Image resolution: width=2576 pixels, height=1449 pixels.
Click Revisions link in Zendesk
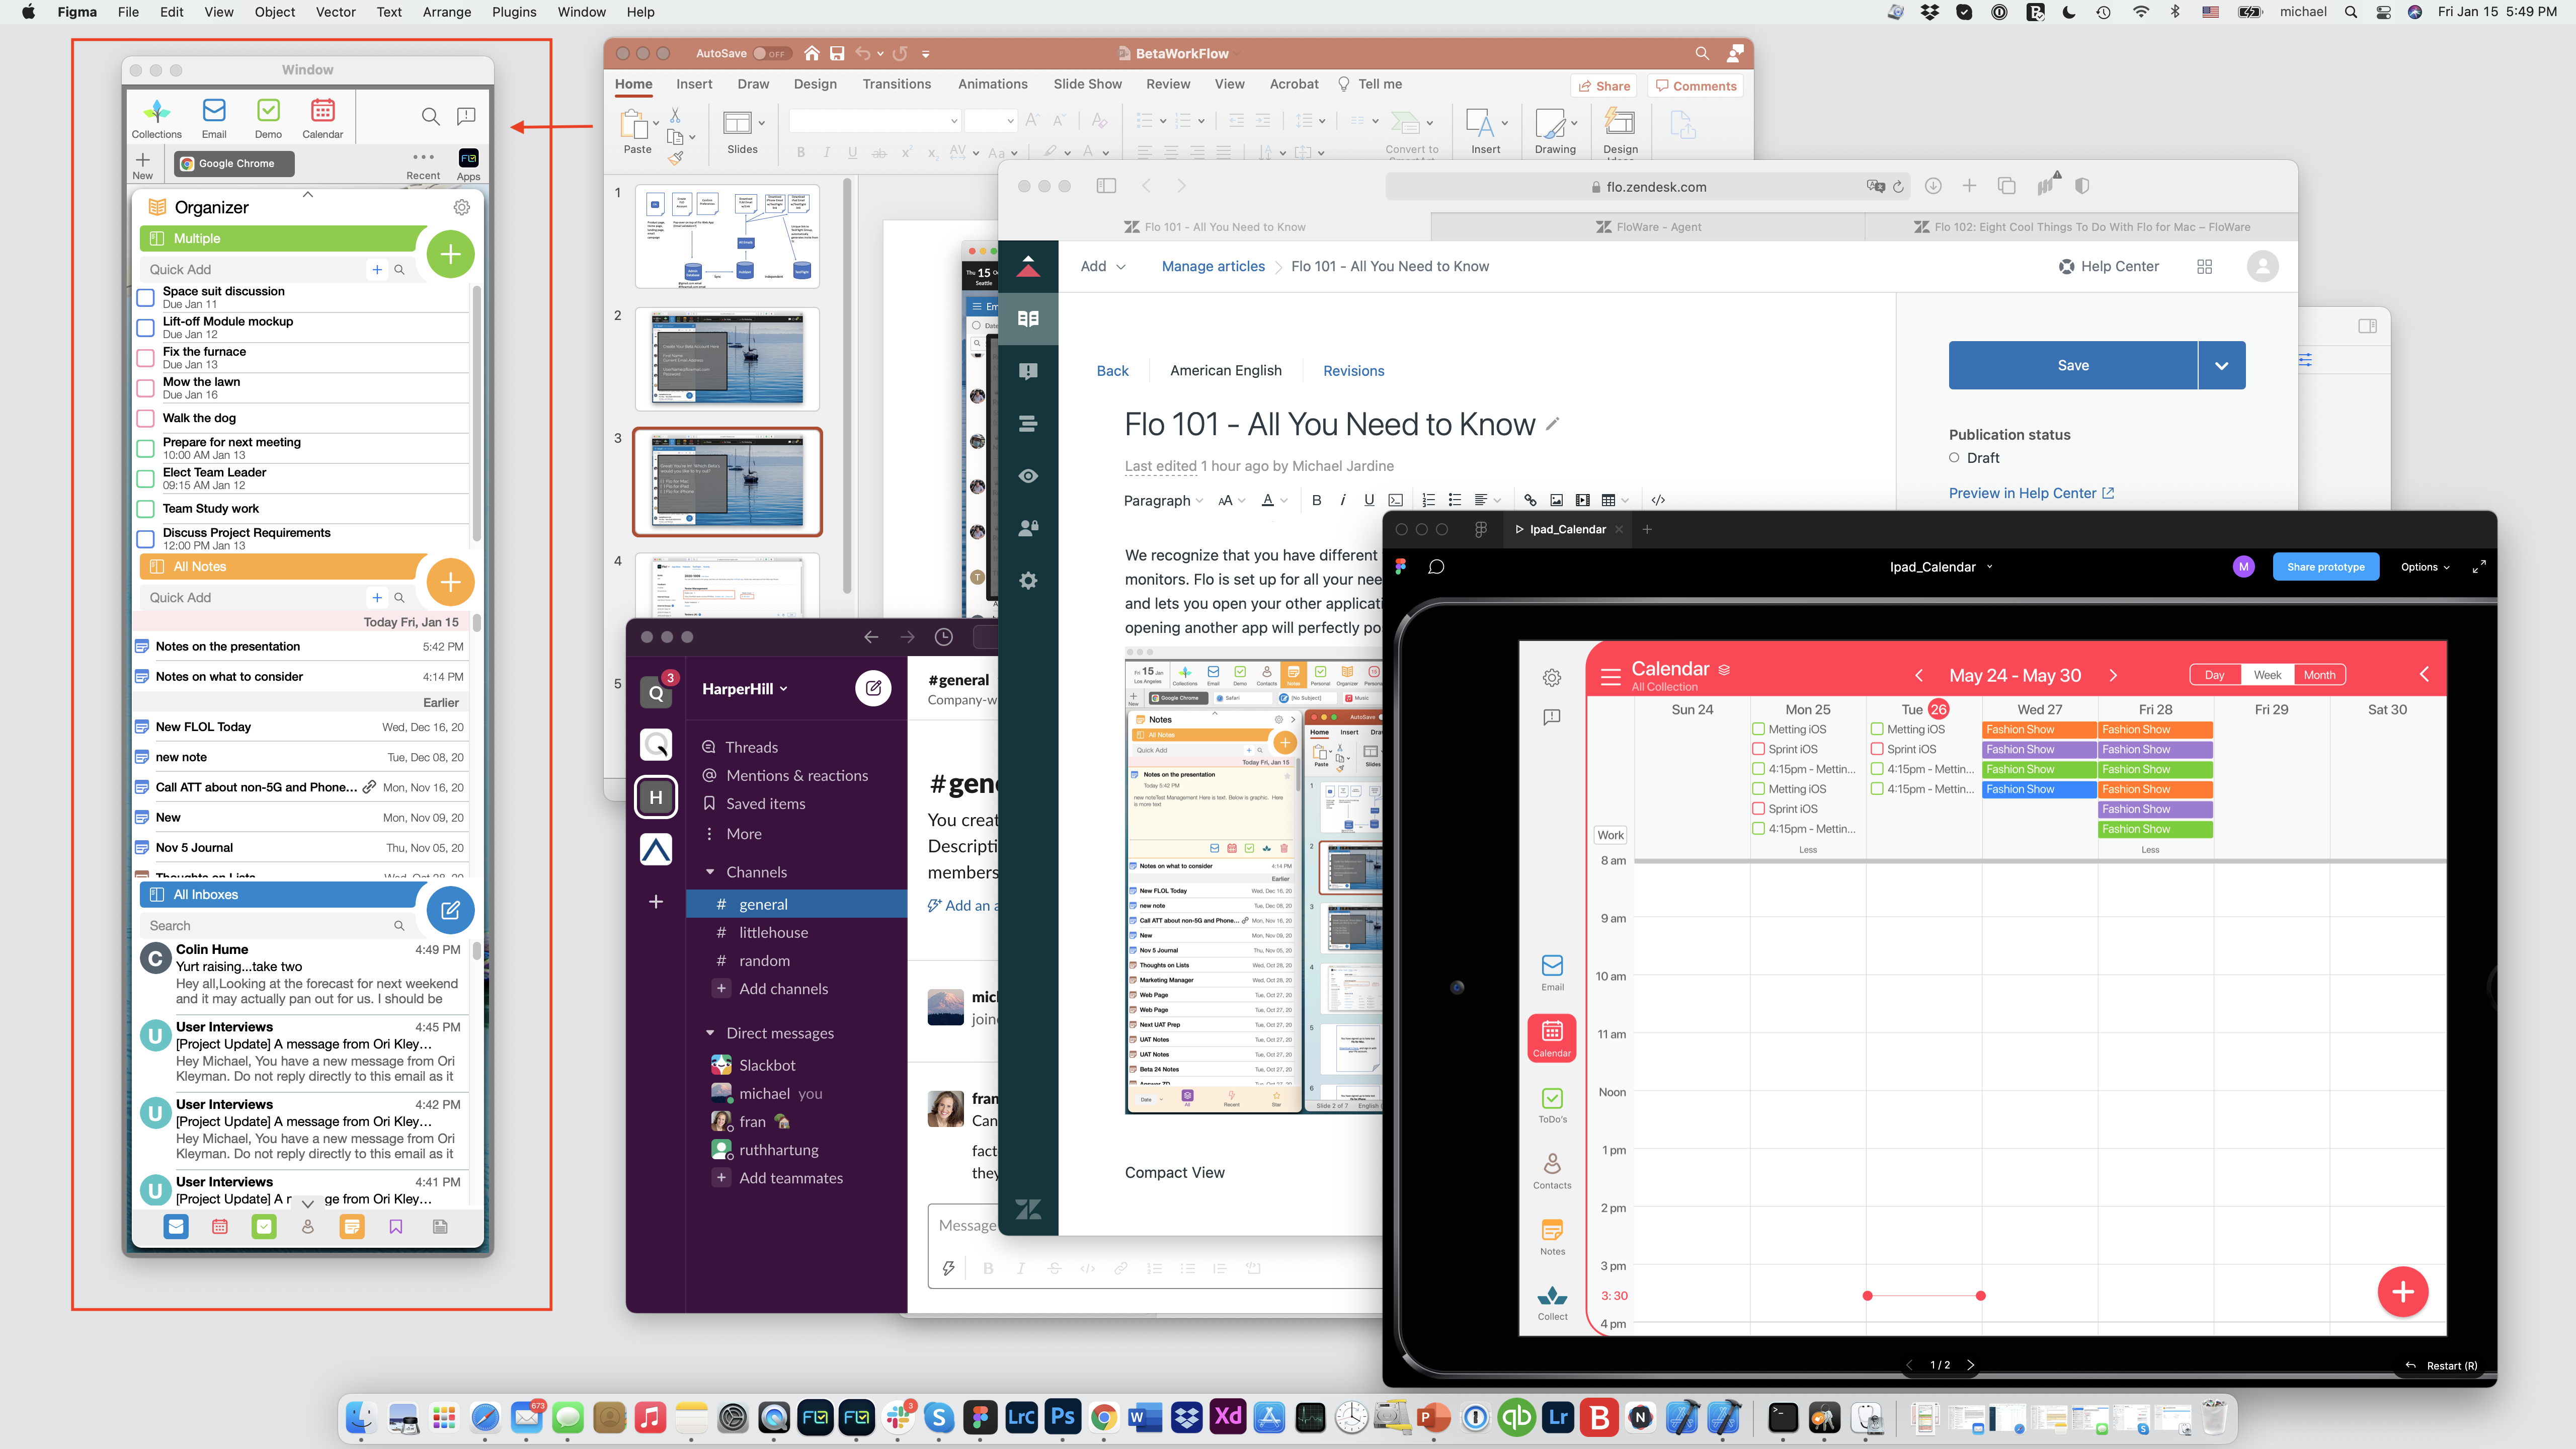(1353, 371)
